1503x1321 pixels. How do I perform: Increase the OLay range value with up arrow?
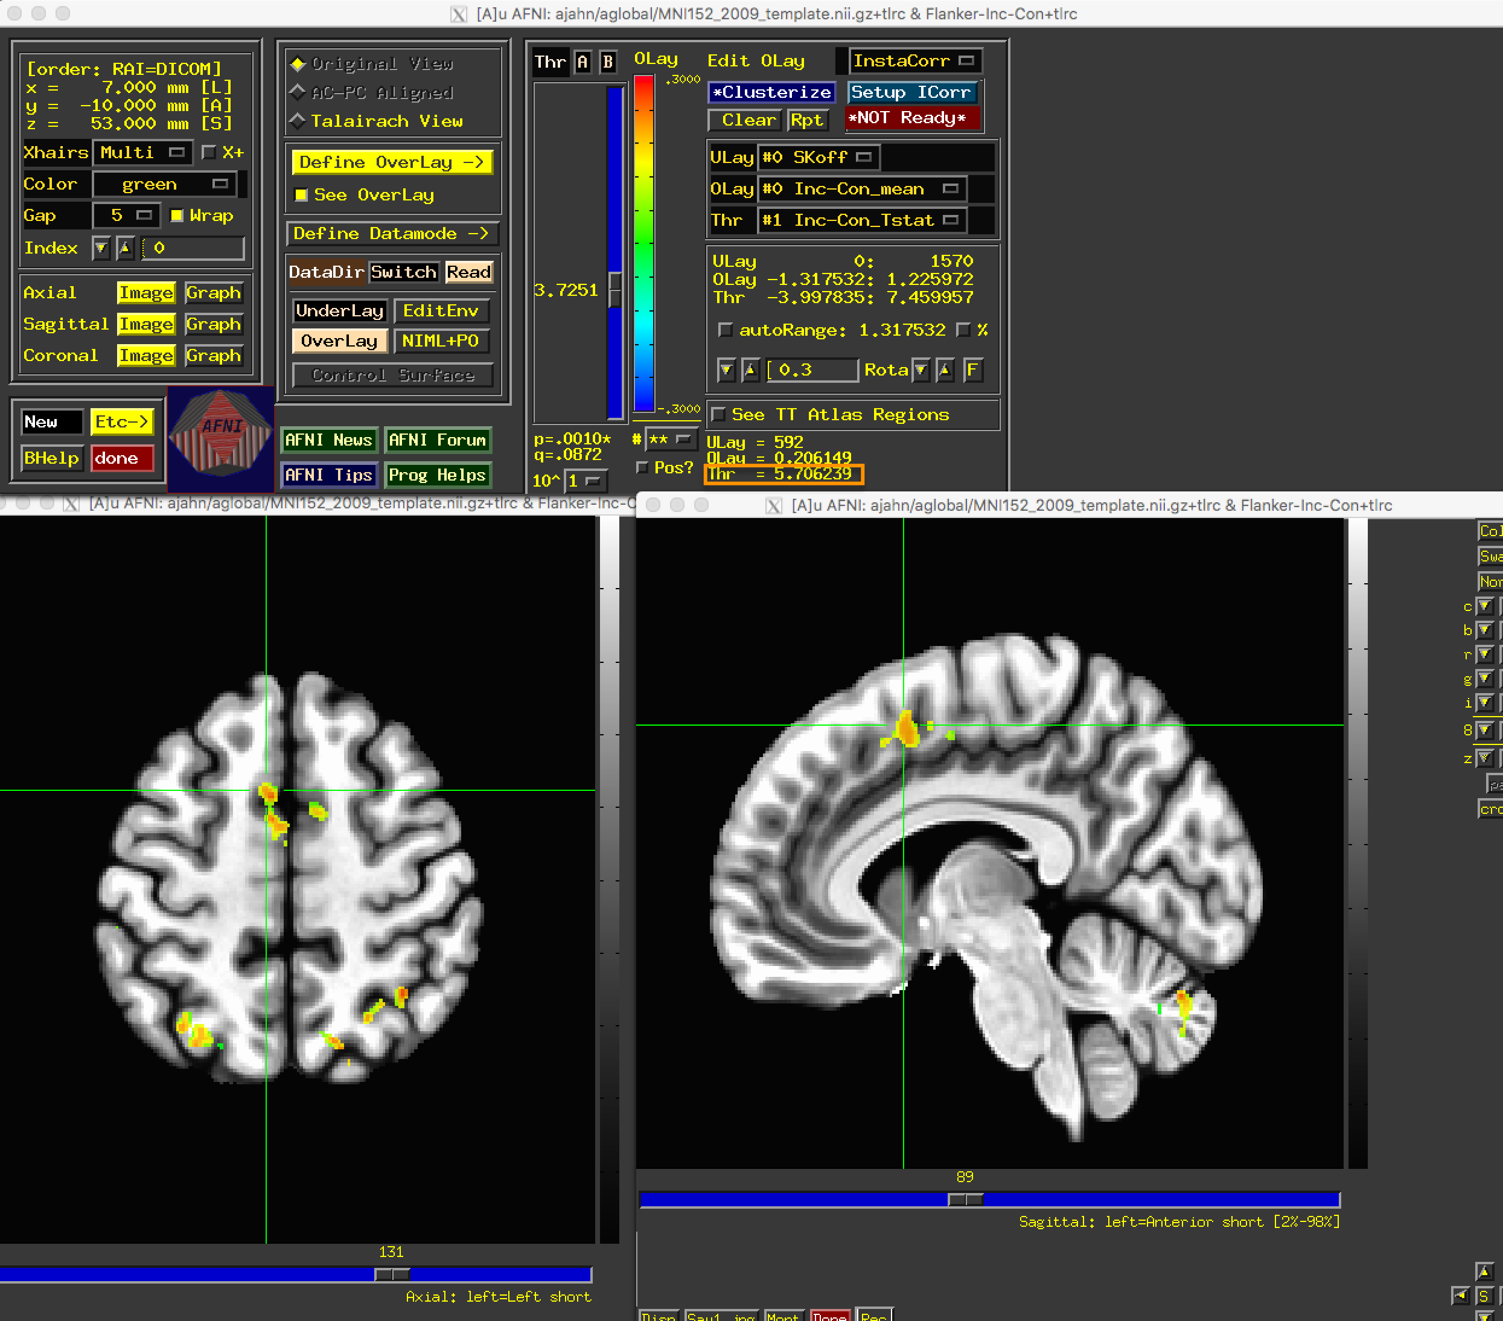(750, 370)
